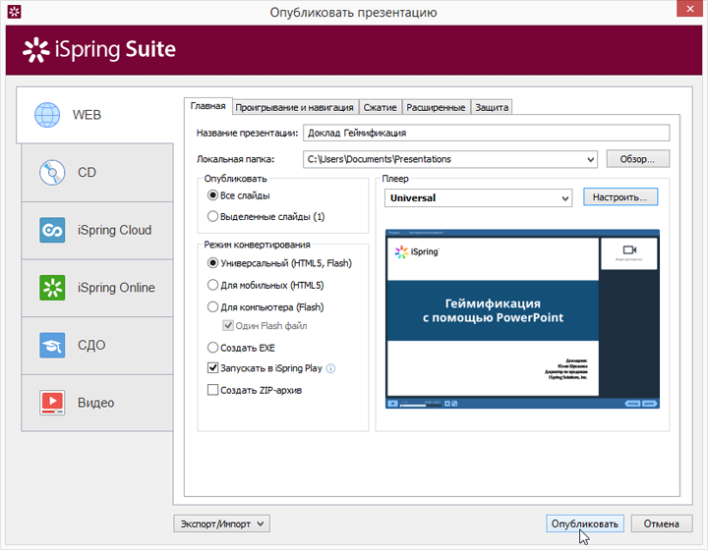The width and height of the screenshot is (708, 550).
Task: Select the Все слайды radio button
Action: (x=212, y=195)
